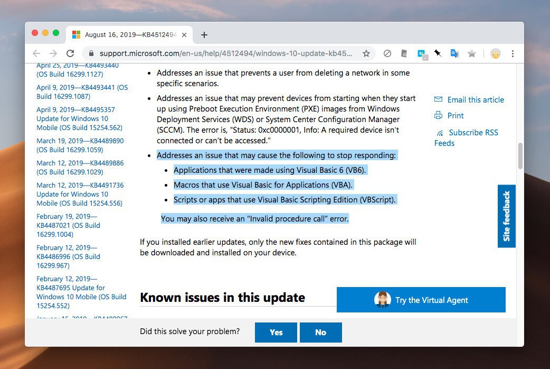Open the Site feedback side tab
Viewport: 550px width, 369px height.
(506, 216)
